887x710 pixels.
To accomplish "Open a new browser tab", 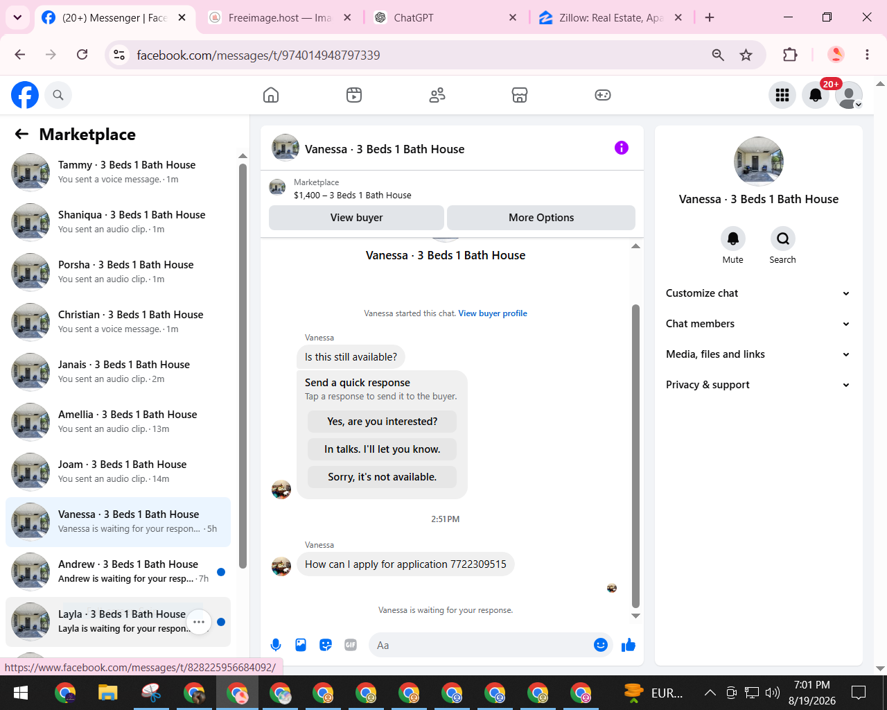I will [x=710, y=17].
